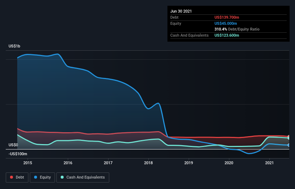Click the blue Equity legend dot
Viewport: 295px width, 189px height.
click(x=36, y=177)
